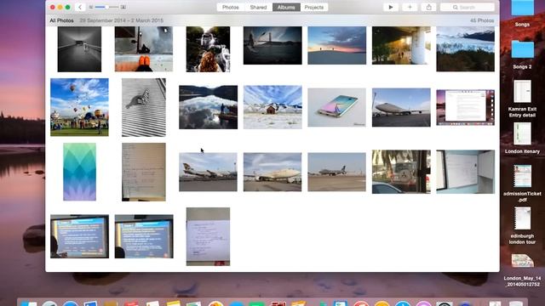Adjust the thumbnail zoom slider
Image resolution: width=545 pixels, height=306 pixels.
click(106, 7)
